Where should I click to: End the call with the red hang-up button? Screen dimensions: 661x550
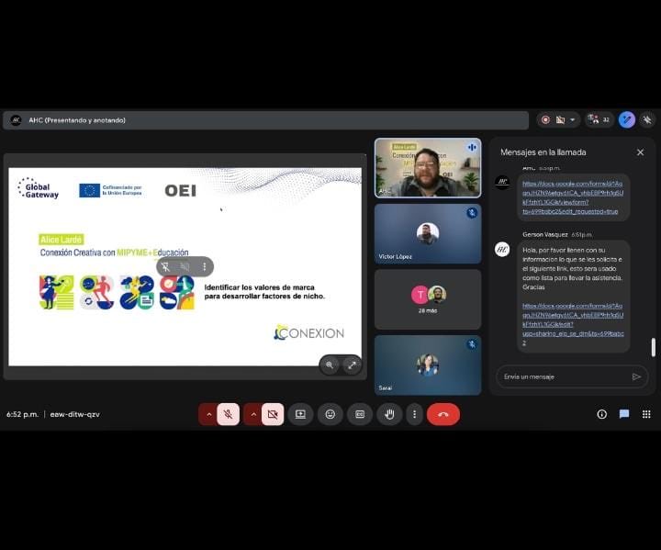443,415
